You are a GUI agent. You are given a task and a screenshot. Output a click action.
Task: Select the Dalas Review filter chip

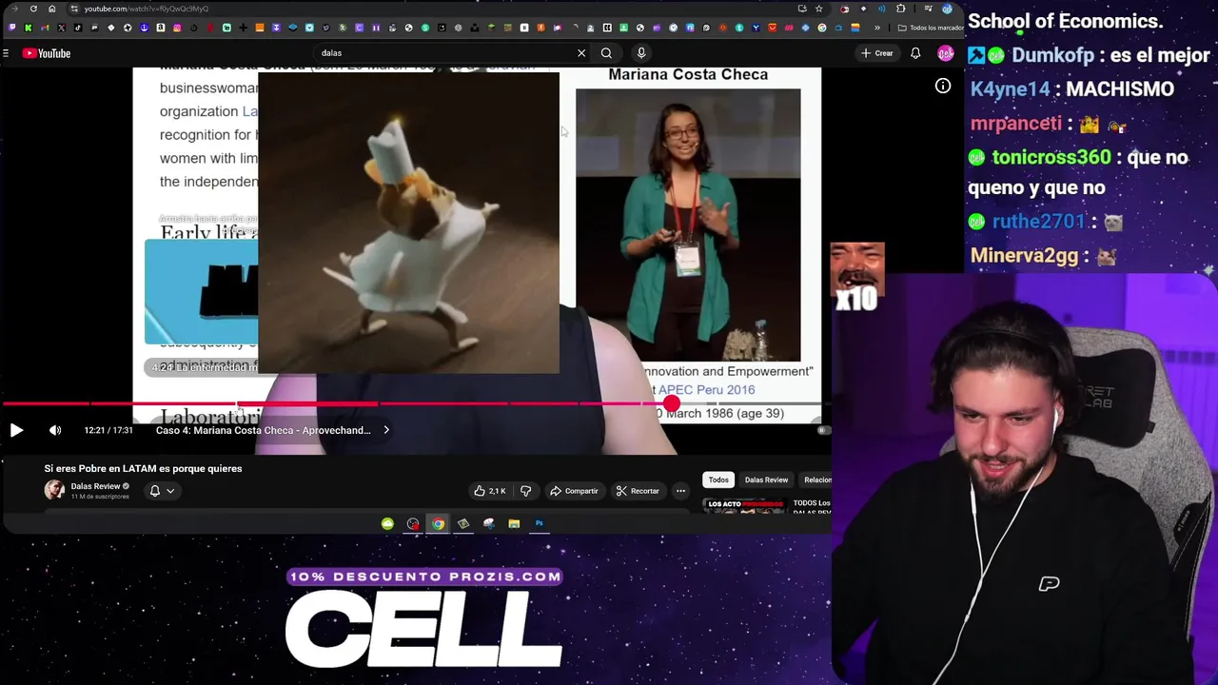766,479
